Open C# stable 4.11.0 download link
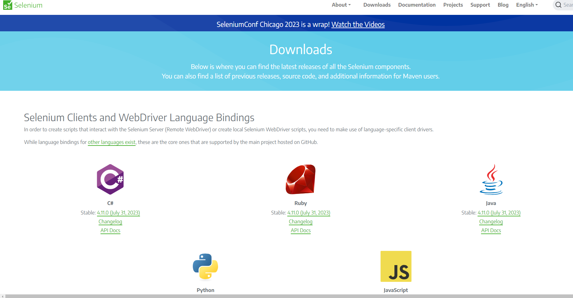The width and height of the screenshot is (573, 298). click(119, 213)
